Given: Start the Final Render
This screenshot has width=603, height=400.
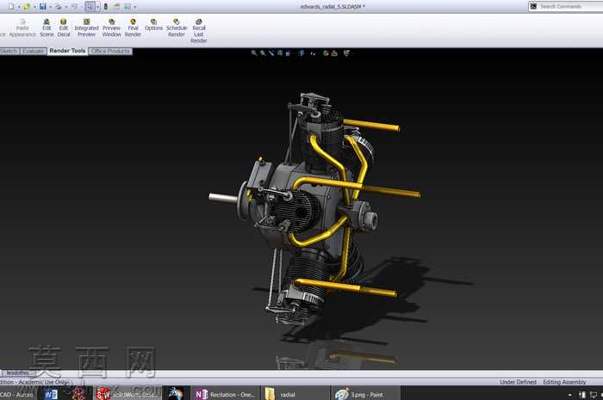Looking at the screenshot, I should click(133, 28).
